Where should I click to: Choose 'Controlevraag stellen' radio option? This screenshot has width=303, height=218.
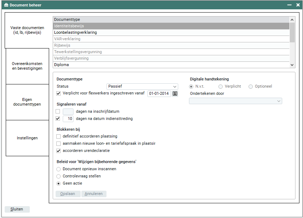click(59, 176)
